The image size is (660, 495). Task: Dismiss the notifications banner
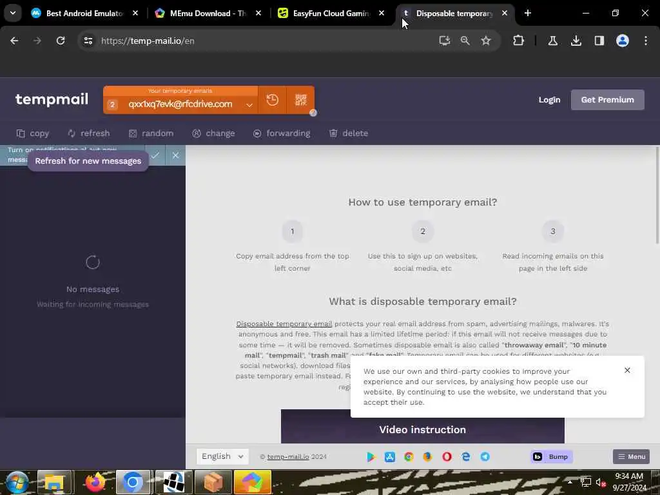coord(175,155)
